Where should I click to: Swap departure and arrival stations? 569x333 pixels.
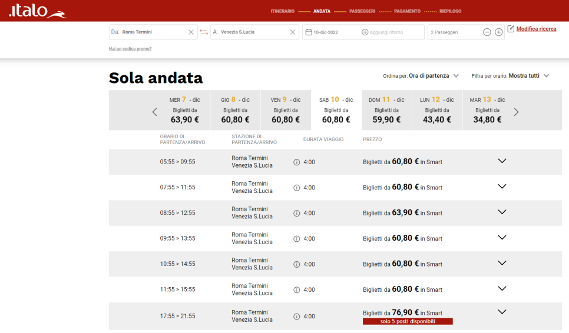[x=204, y=32]
